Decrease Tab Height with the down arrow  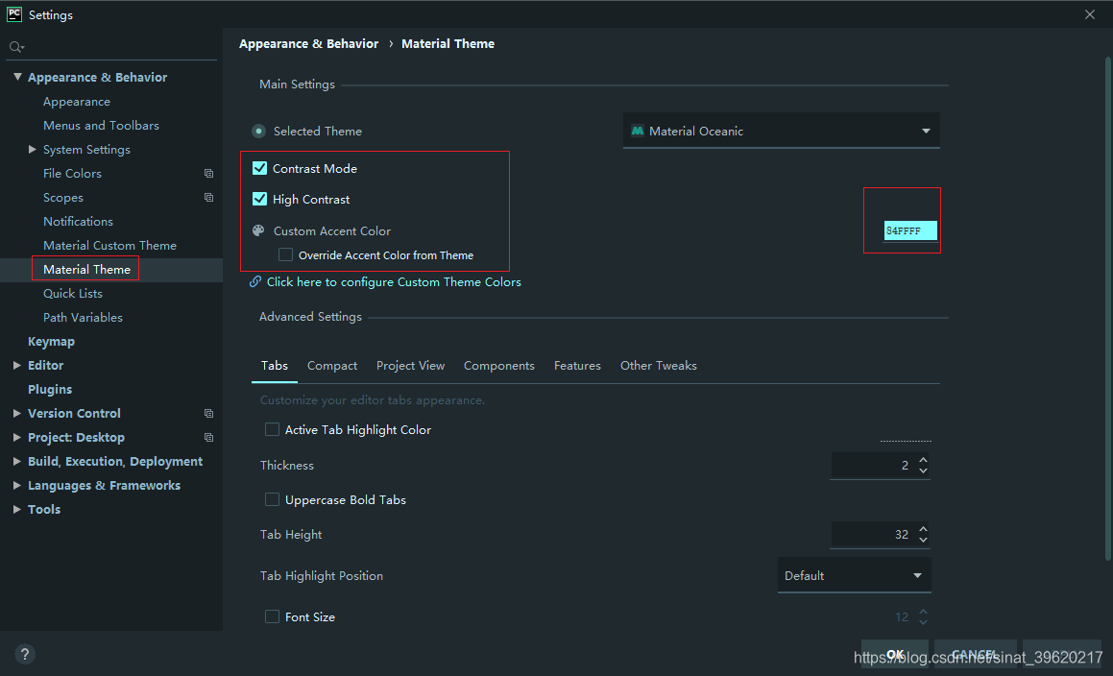pyautogui.click(x=923, y=540)
